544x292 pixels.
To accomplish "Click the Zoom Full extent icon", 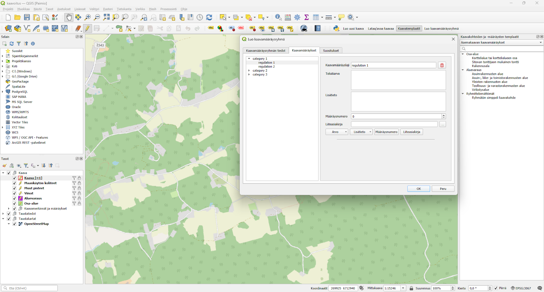I will coord(106,17).
